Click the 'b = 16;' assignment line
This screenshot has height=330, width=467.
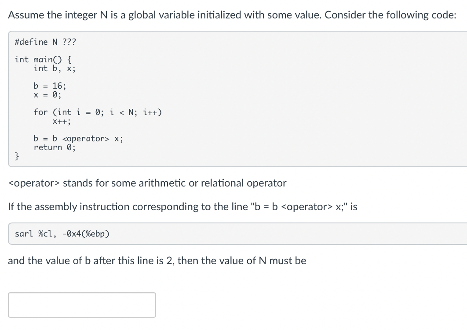point(50,86)
